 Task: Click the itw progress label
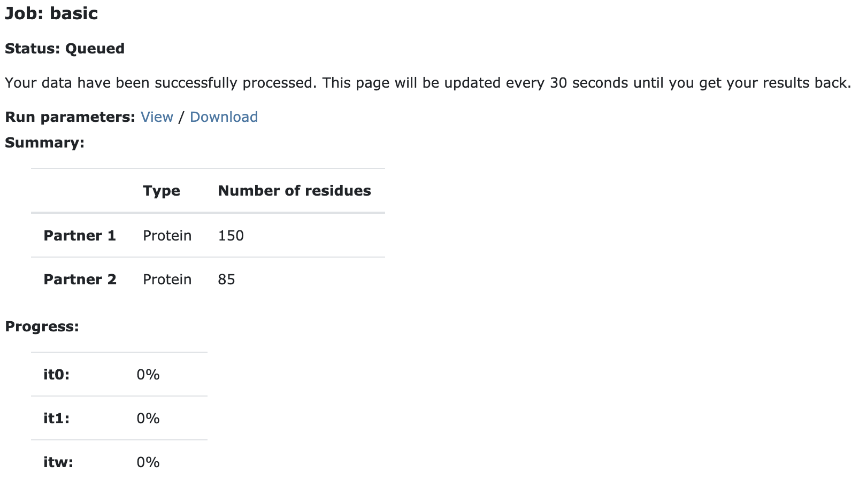tap(58, 462)
